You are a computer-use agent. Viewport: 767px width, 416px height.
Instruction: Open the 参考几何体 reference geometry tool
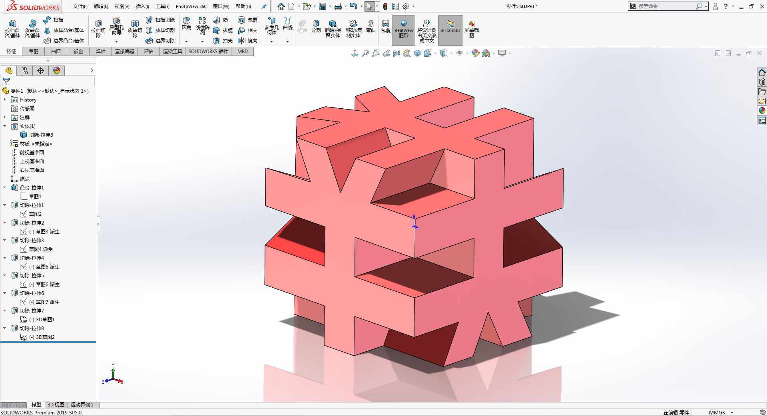click(x=272, y=26)
